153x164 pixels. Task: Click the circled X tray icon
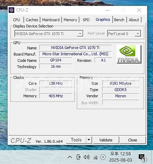(x=103, y=157)
